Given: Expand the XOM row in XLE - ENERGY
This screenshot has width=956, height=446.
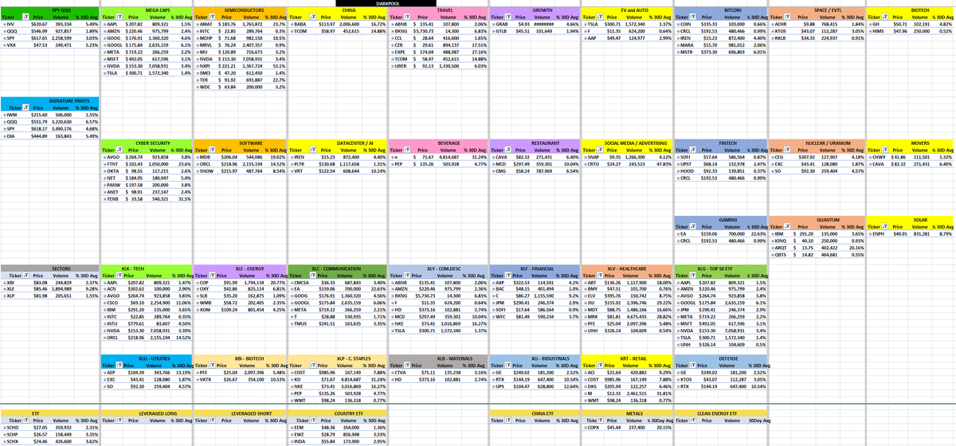Looking at the screenshot, I should point(196,310).
